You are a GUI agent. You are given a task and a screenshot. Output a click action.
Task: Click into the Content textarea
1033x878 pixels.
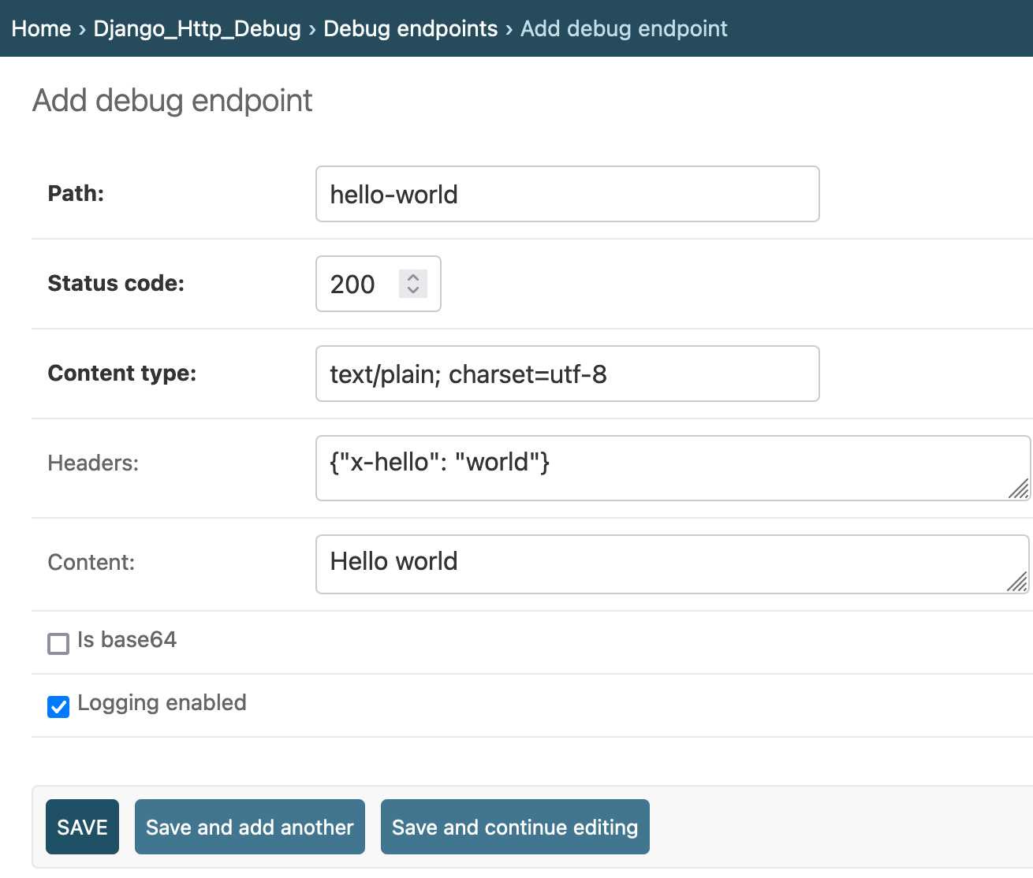(672, 564)
